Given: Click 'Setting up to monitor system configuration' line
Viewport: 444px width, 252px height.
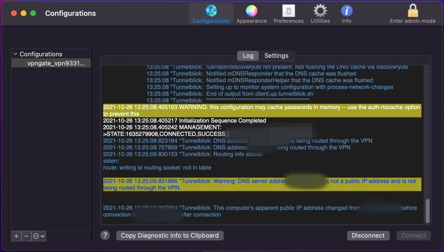Looking at the screenshot, I should pyautogui.click(x=270, y=87).
